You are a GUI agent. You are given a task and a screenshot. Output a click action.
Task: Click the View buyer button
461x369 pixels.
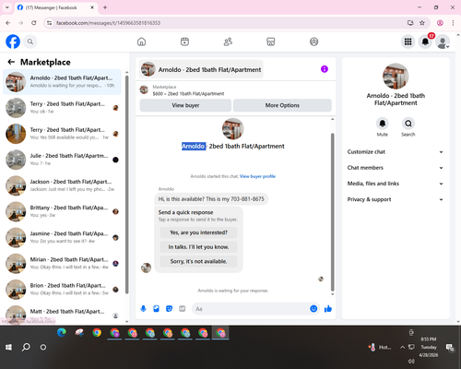coord(185,105)
